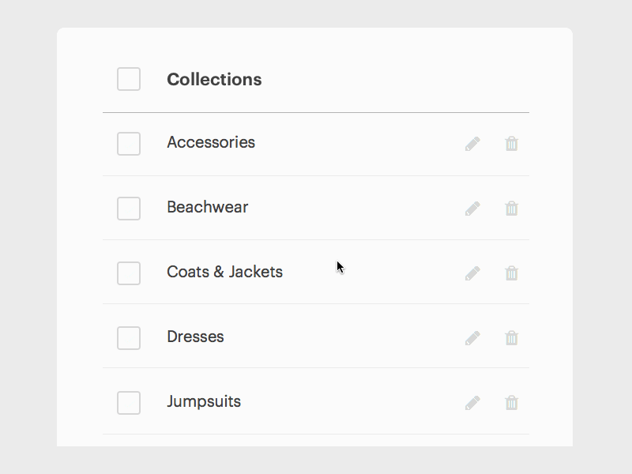Click the delete trash icon for Accessories
The width and height of the screenshot is (632, 474).
(x=511, y=143)
